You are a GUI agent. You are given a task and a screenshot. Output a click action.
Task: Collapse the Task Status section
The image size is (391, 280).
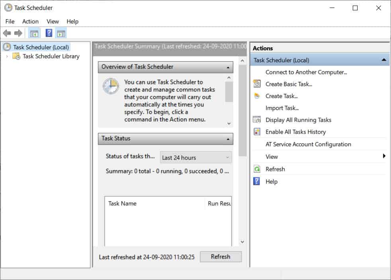click(x=227, y=139)
